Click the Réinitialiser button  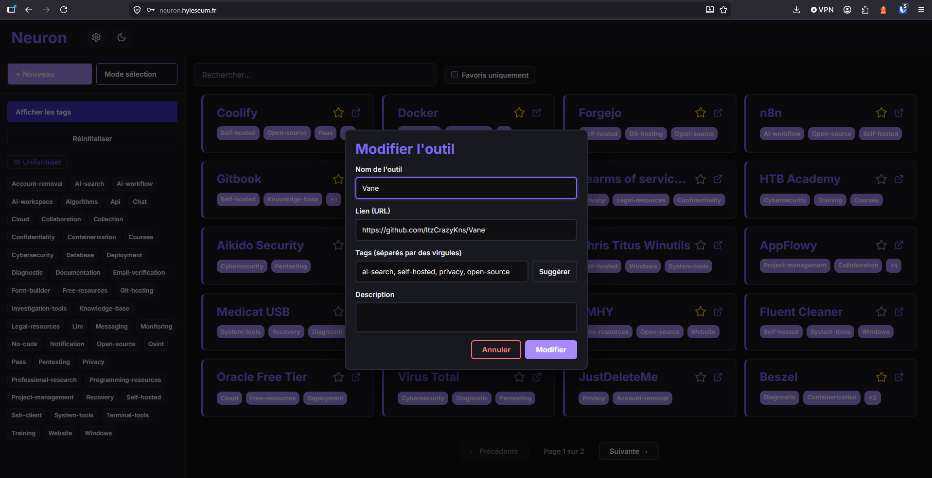click(x=92, y=139)
